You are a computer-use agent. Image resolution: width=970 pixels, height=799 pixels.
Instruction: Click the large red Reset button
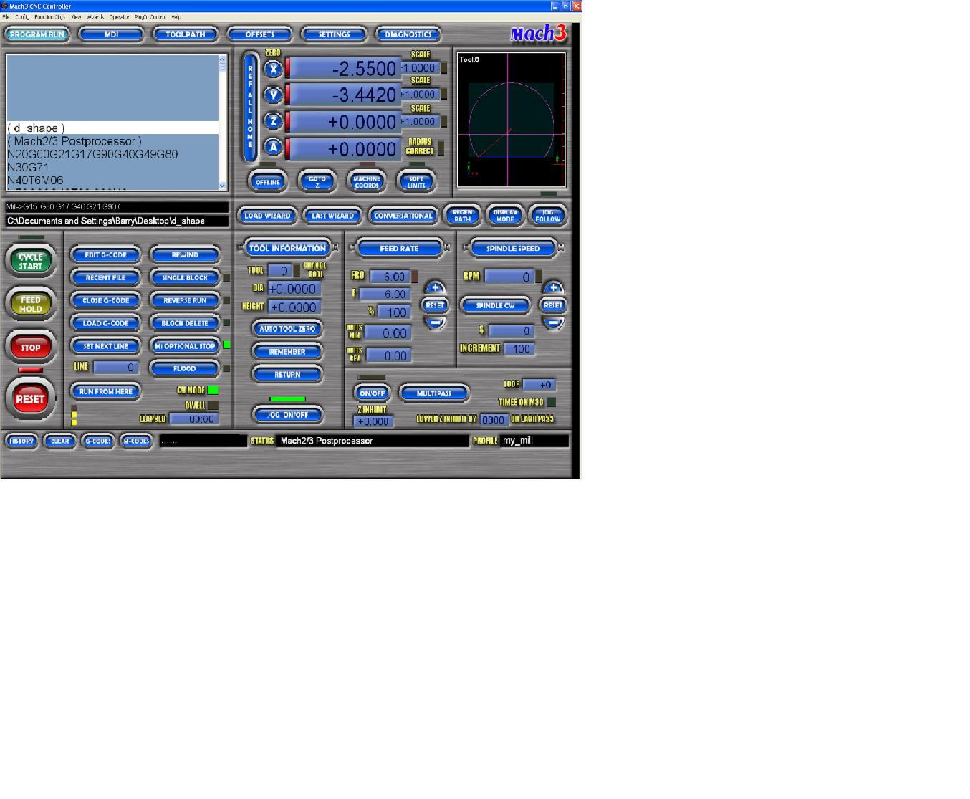click(x=30, y=398)
